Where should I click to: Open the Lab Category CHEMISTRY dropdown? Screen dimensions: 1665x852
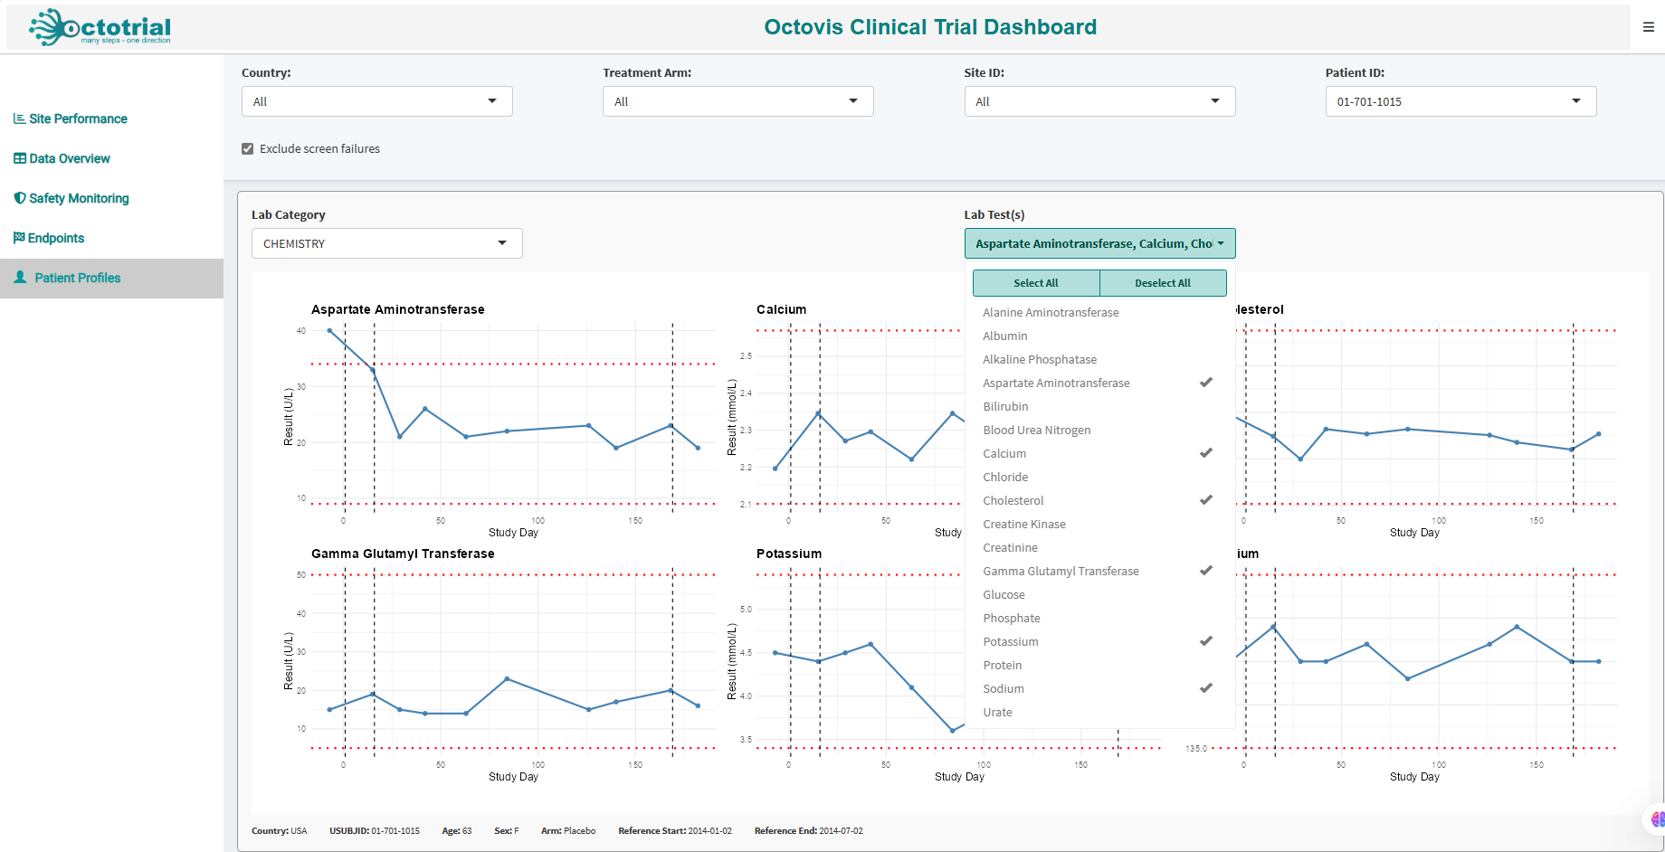point(386,243)
